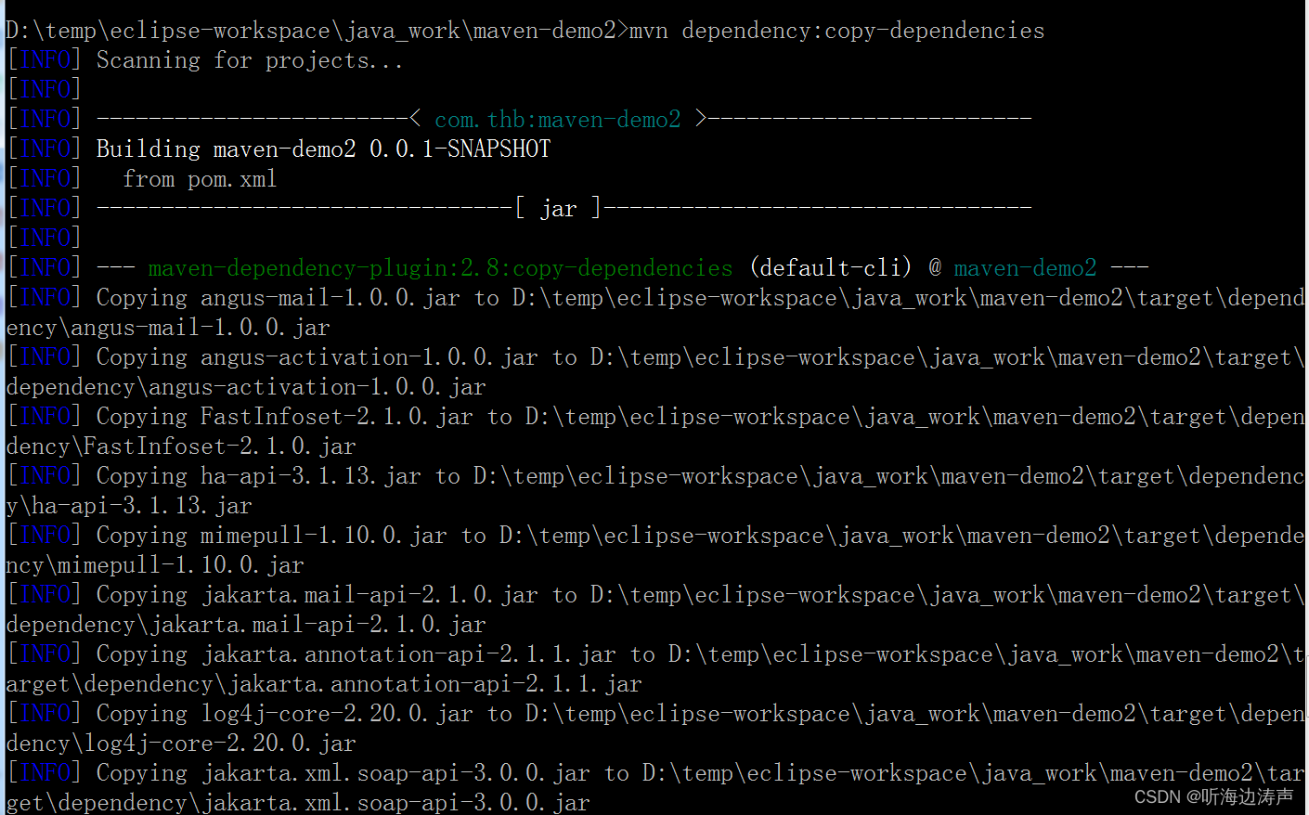
Task: Click [INFO] tag before "Copying log4j-core"
Action: 45,714
